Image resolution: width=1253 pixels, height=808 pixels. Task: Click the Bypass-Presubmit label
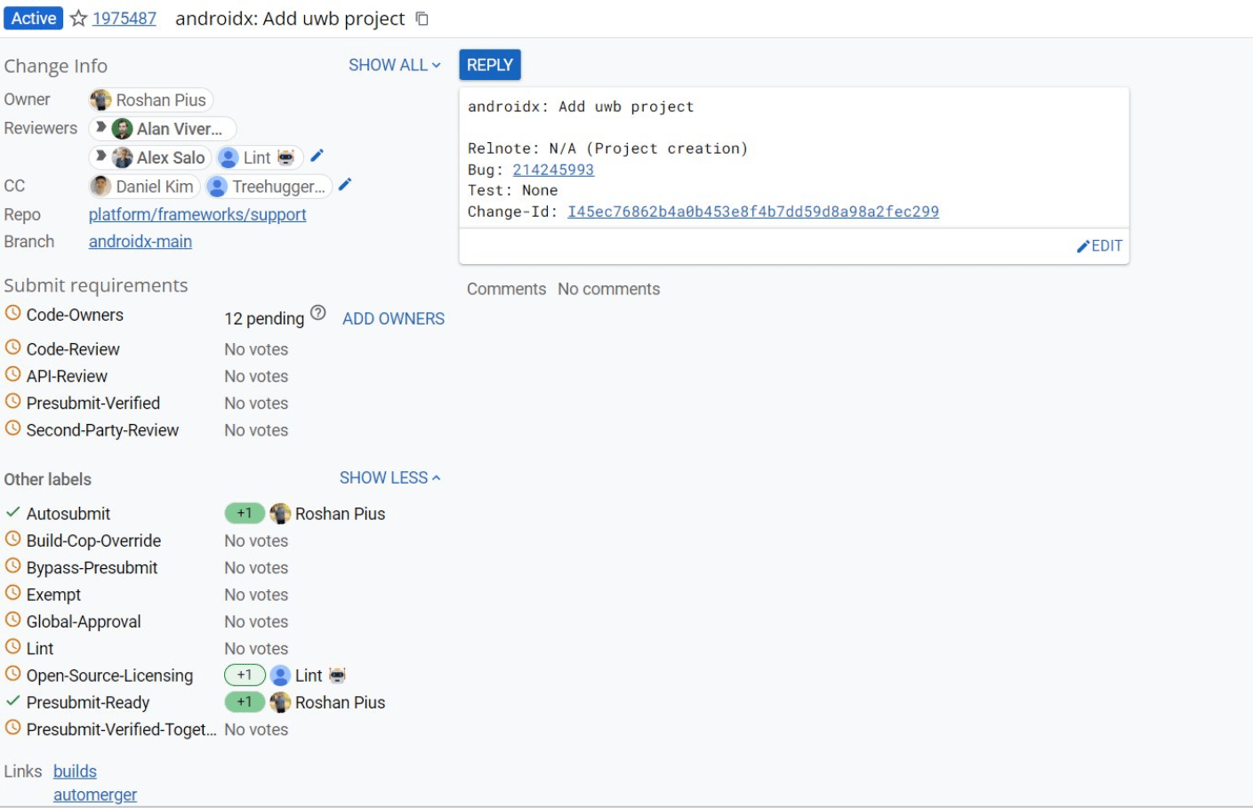[92, 567]
